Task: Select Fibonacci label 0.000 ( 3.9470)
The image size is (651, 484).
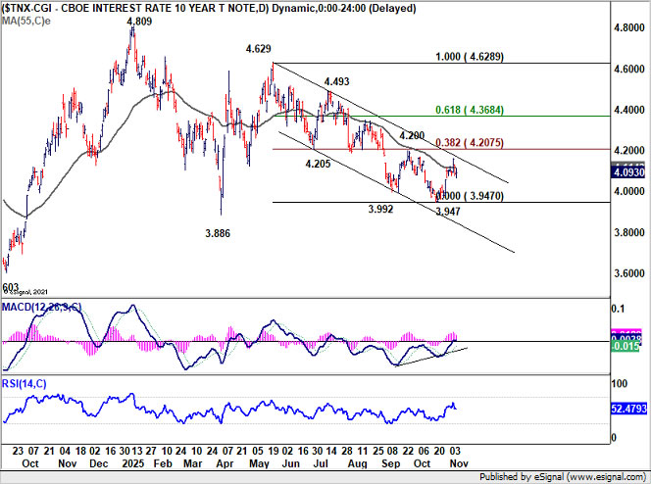Action: [x=470, y=196]
